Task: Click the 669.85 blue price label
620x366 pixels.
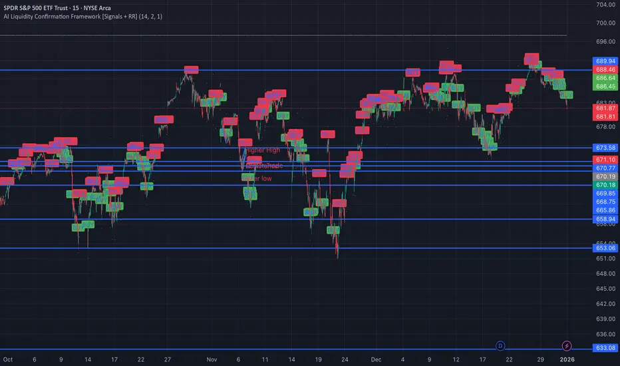Action: [605, 193]
